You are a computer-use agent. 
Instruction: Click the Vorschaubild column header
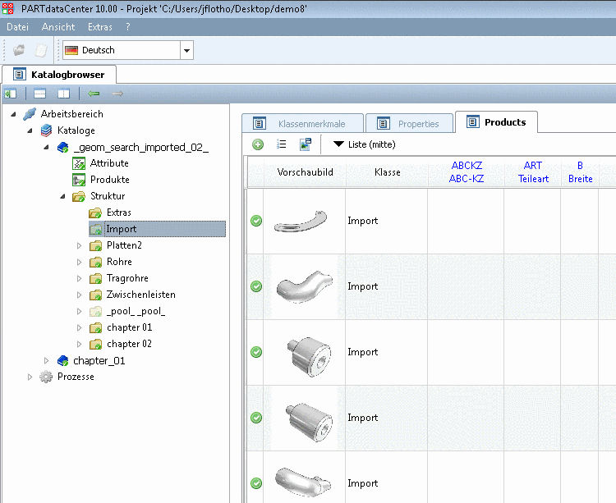tap(305, 172)
